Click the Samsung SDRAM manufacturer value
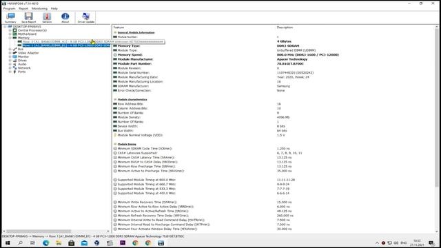The height and width of the screenshot is (248, 441). pos(283,86)
